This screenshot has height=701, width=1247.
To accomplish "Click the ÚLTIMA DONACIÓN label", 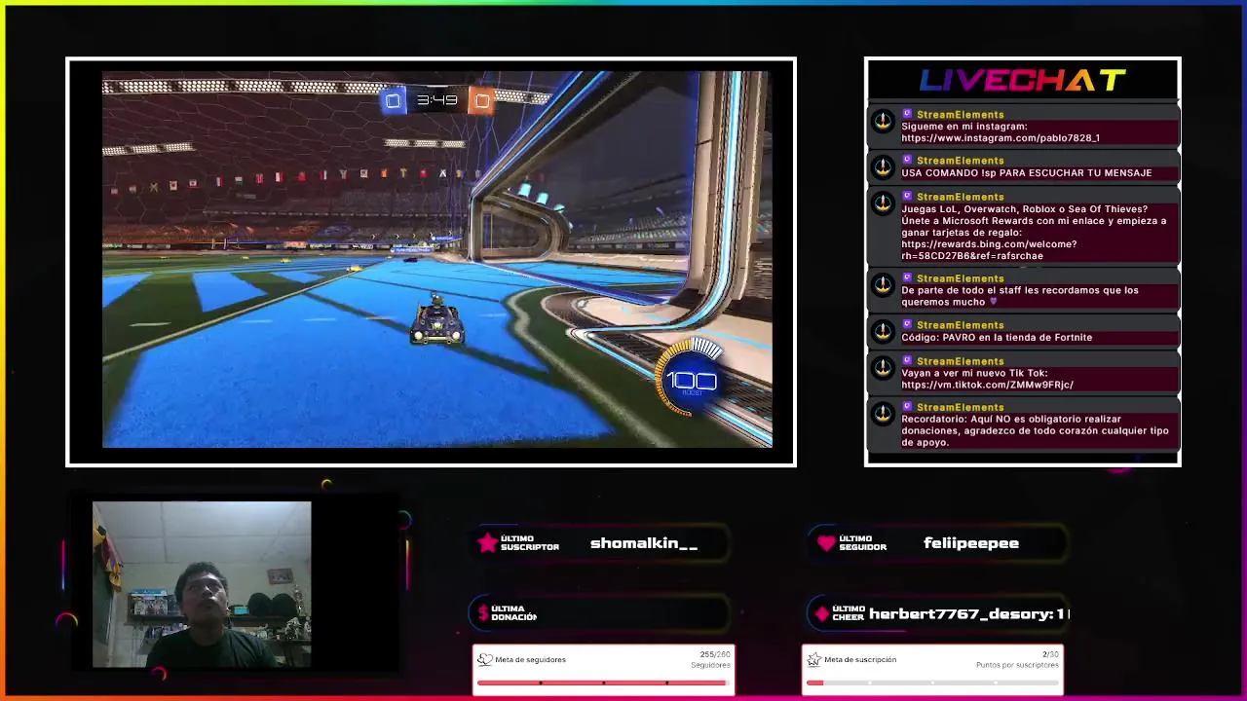I will click(513, 613).
